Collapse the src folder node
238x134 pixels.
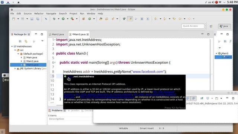(x=15, y=50)
